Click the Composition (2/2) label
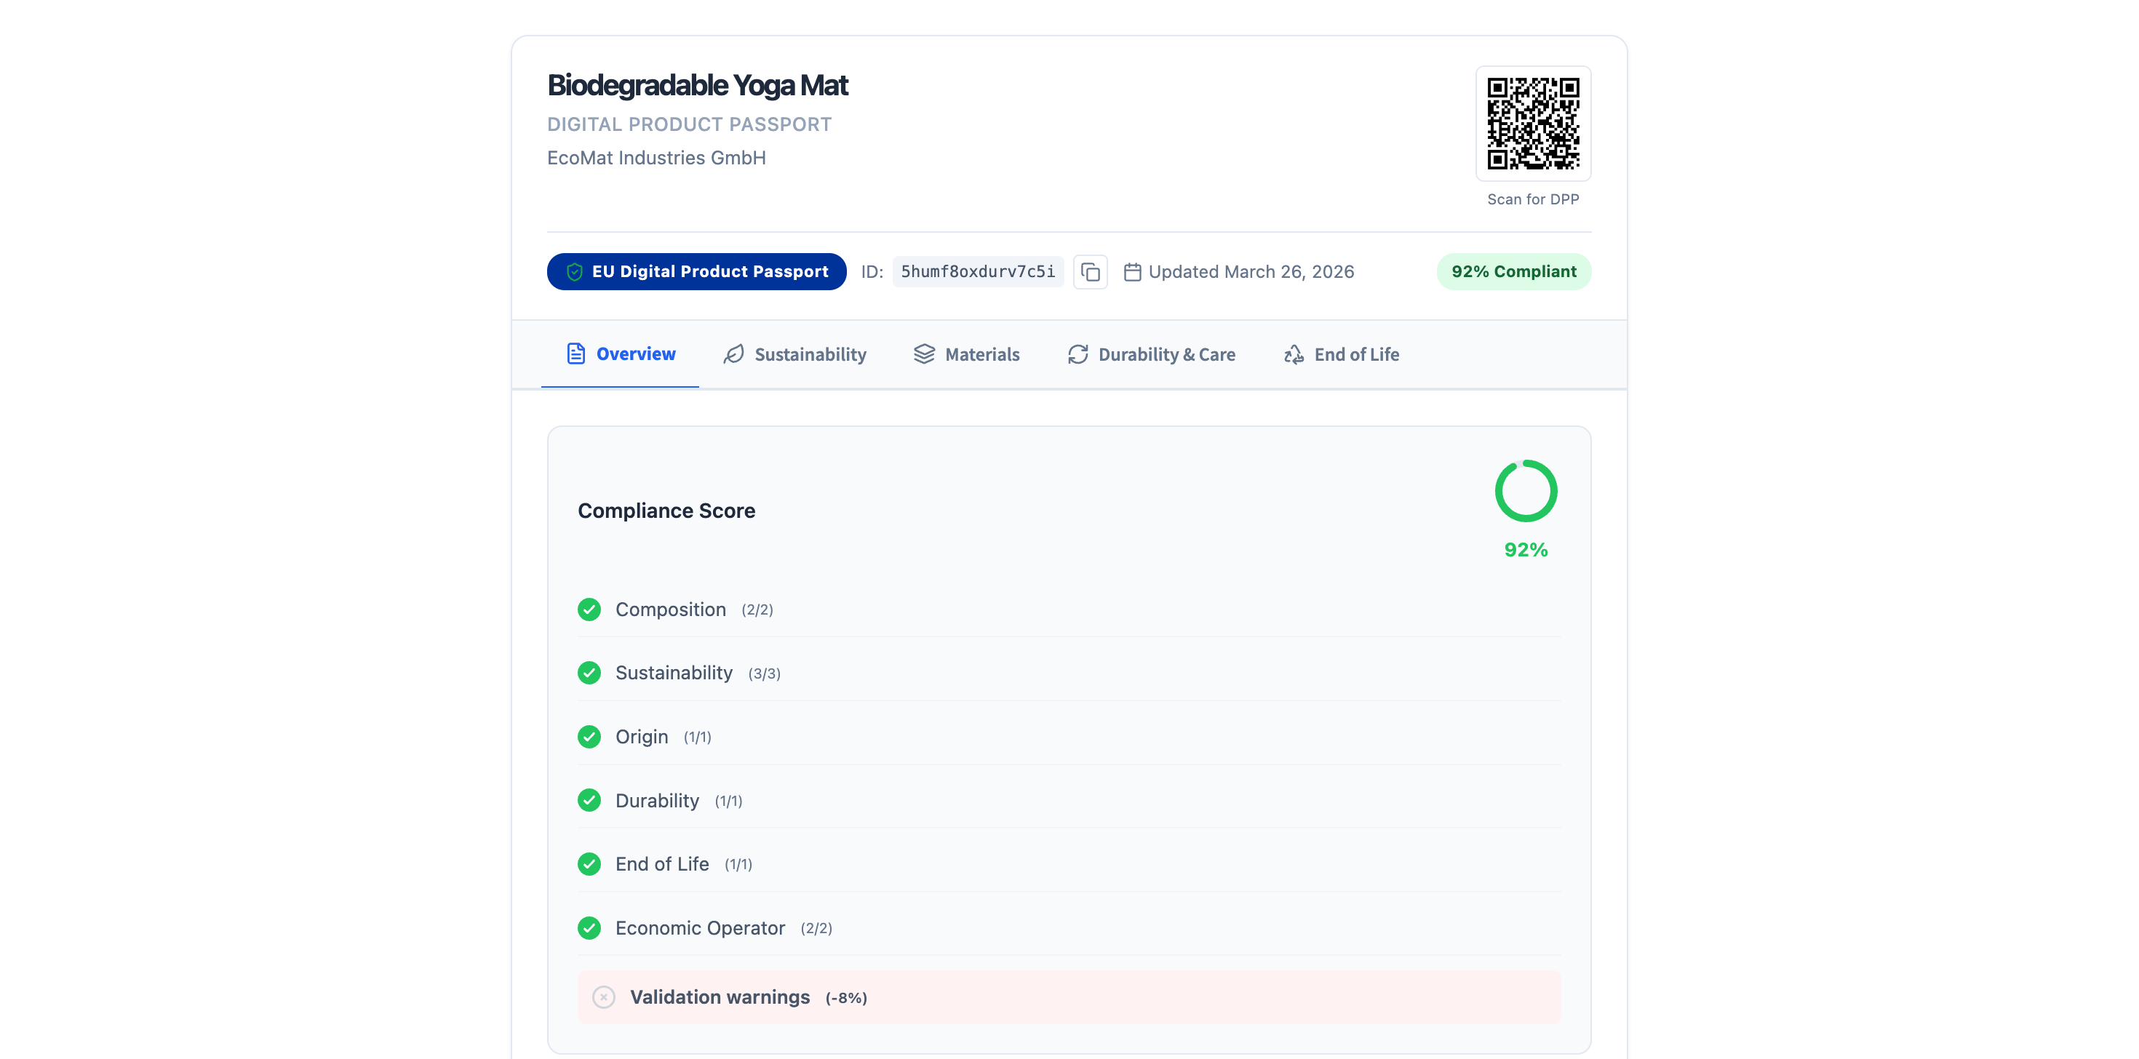 [694, 610]
